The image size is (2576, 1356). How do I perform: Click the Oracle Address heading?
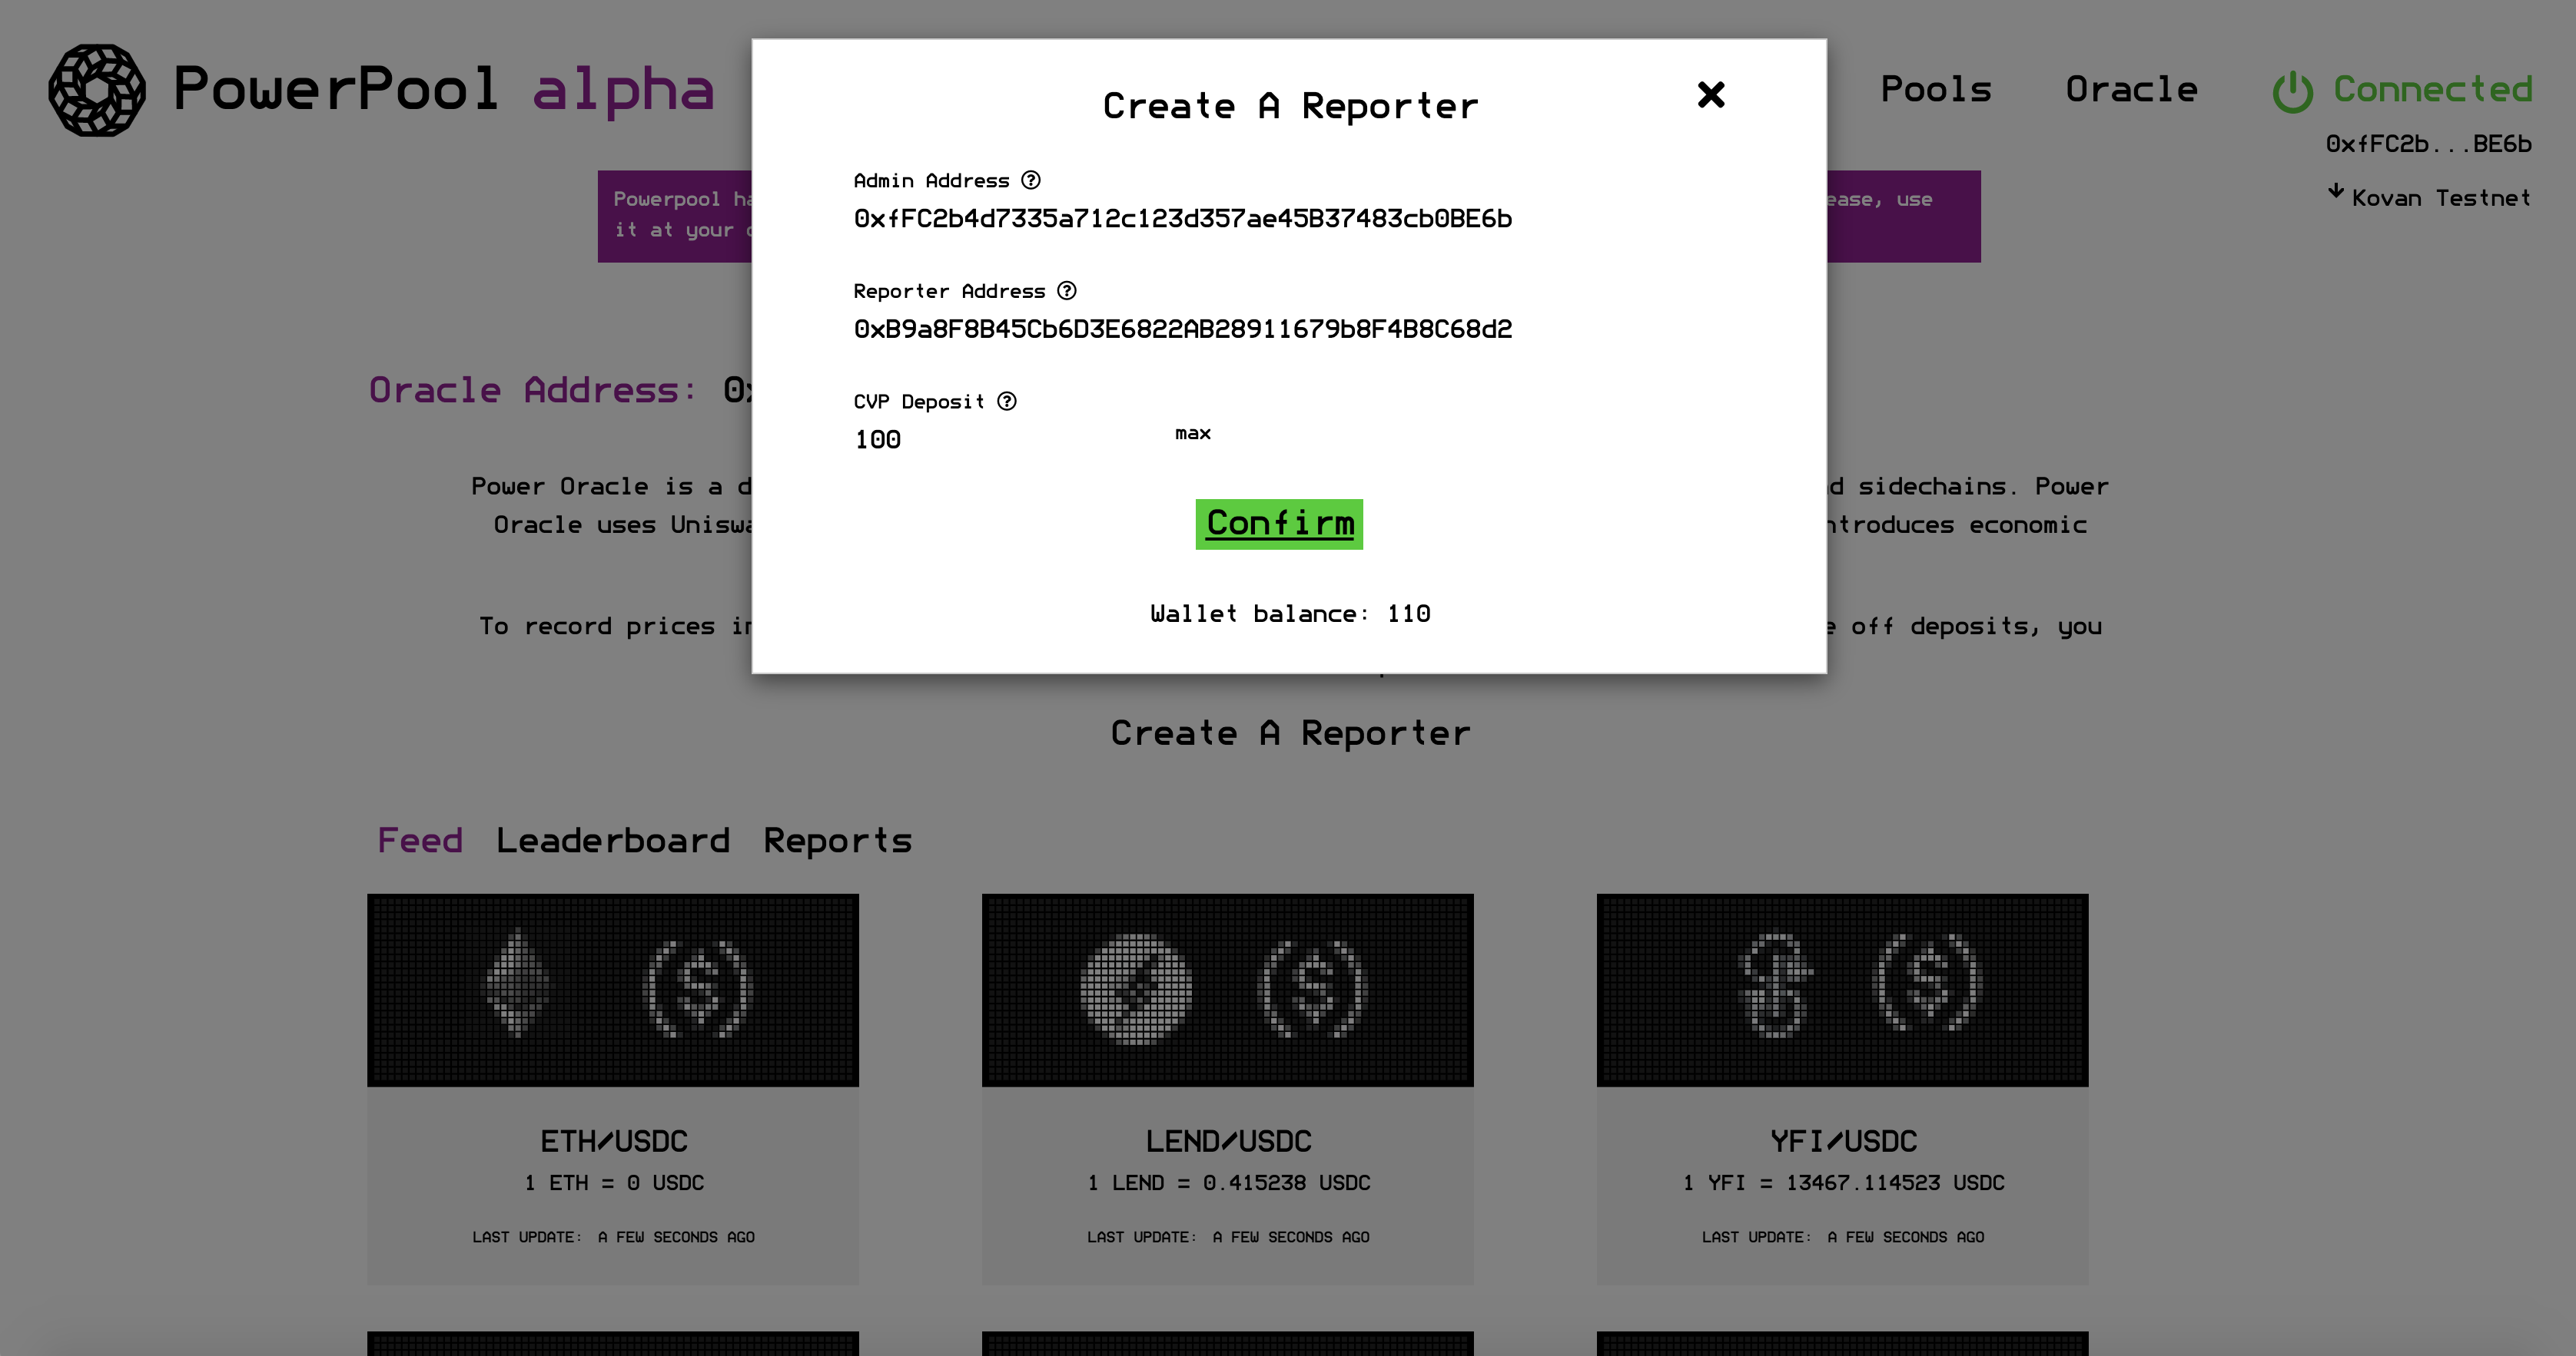pyautogui.click(x=533, y=390)
